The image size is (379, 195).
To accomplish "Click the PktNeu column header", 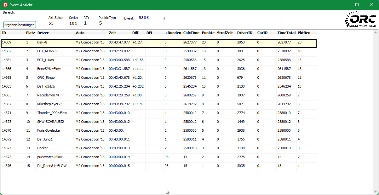I will tap(304, 33).
